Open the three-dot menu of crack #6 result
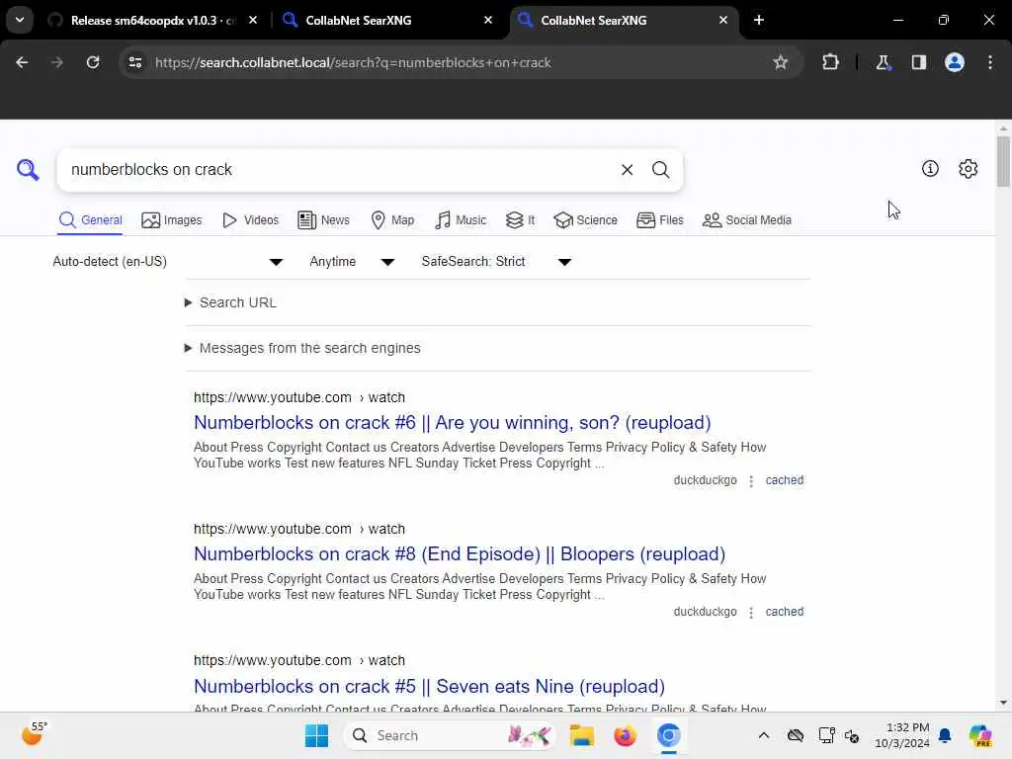 751,481
